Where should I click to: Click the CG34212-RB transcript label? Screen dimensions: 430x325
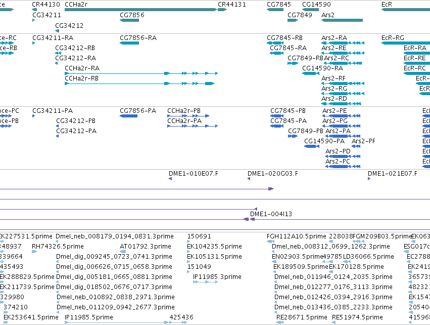tap(75, 48)
